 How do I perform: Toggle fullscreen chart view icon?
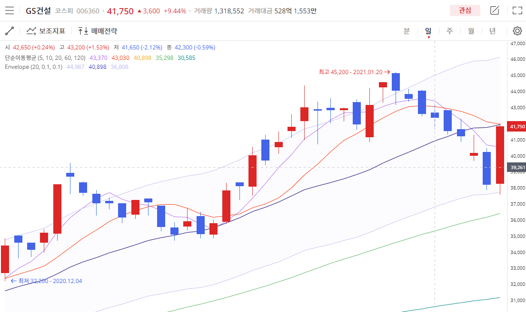(x=517, y=10)
